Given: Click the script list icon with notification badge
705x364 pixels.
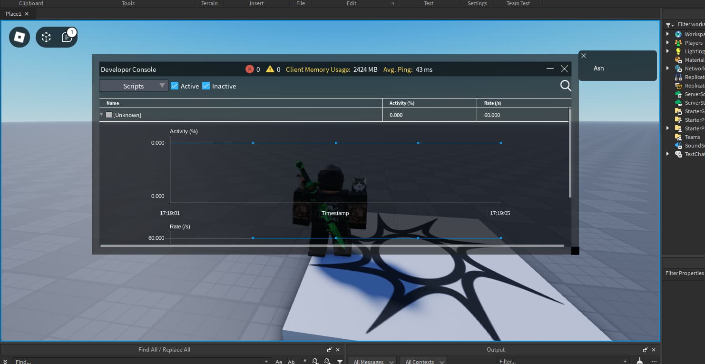Looking at the screenshot, I should coord(67,37).
